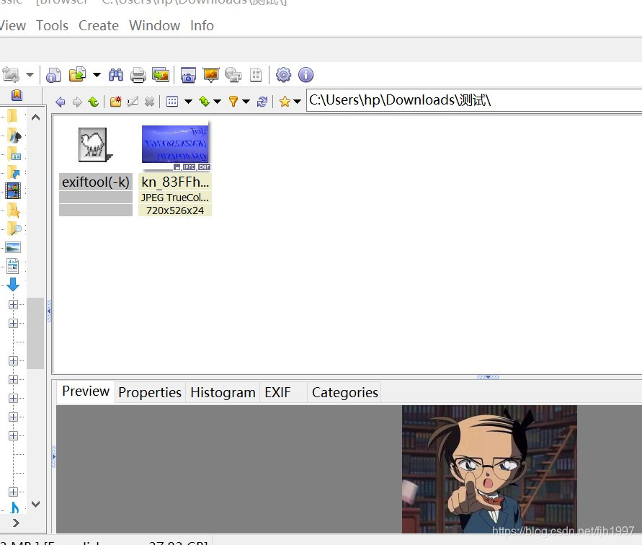Select the Searches folder in tree
This screenshot has width=642, height=545.
coord(14,229)
